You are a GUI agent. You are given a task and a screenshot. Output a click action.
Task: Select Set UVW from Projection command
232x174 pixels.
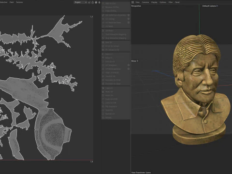coord(115,15)
